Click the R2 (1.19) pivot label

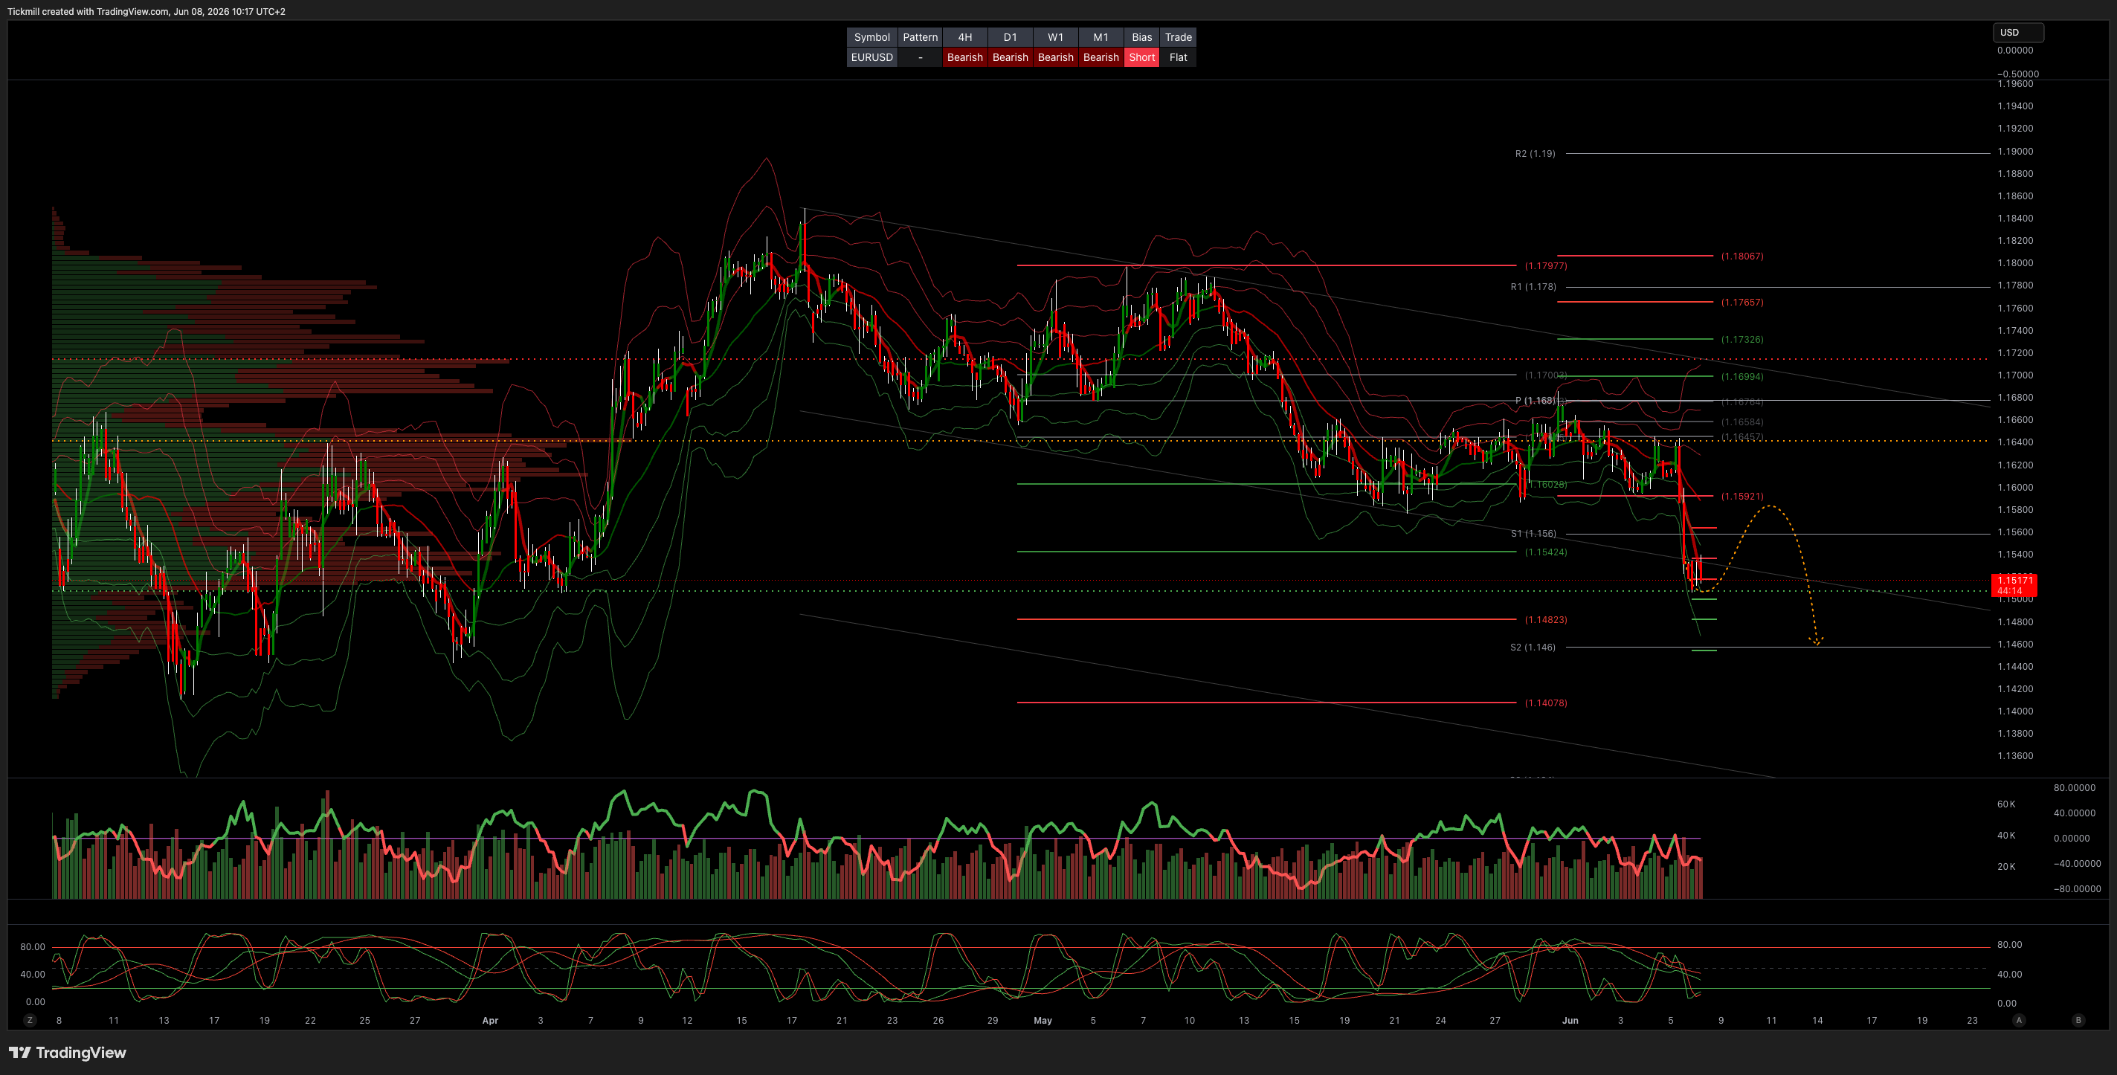(1536, 154)
